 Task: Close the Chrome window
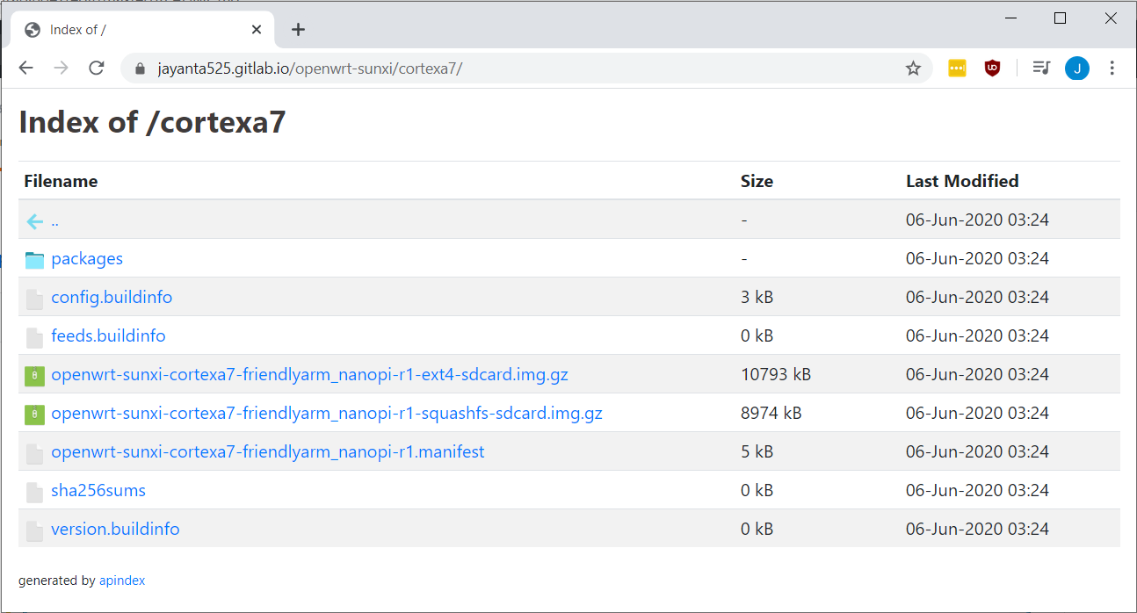tap(1111, 18)
